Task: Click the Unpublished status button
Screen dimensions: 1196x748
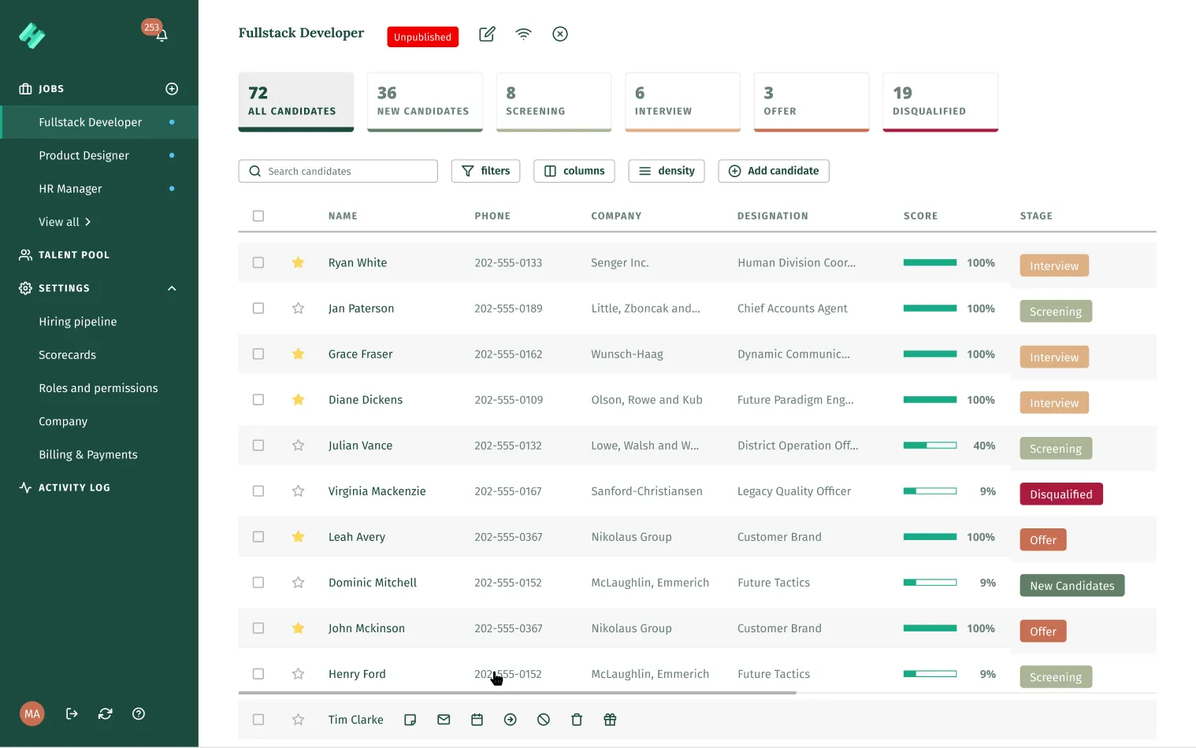Action: [x=422, y=36]
